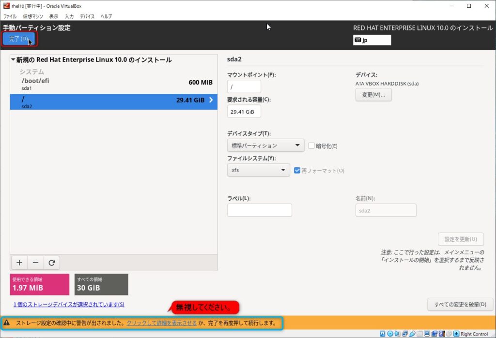
Task: Collapse the 新規の Red Hat Enterprise Linux 10.0 tree
Action: (x=13, y=60)
